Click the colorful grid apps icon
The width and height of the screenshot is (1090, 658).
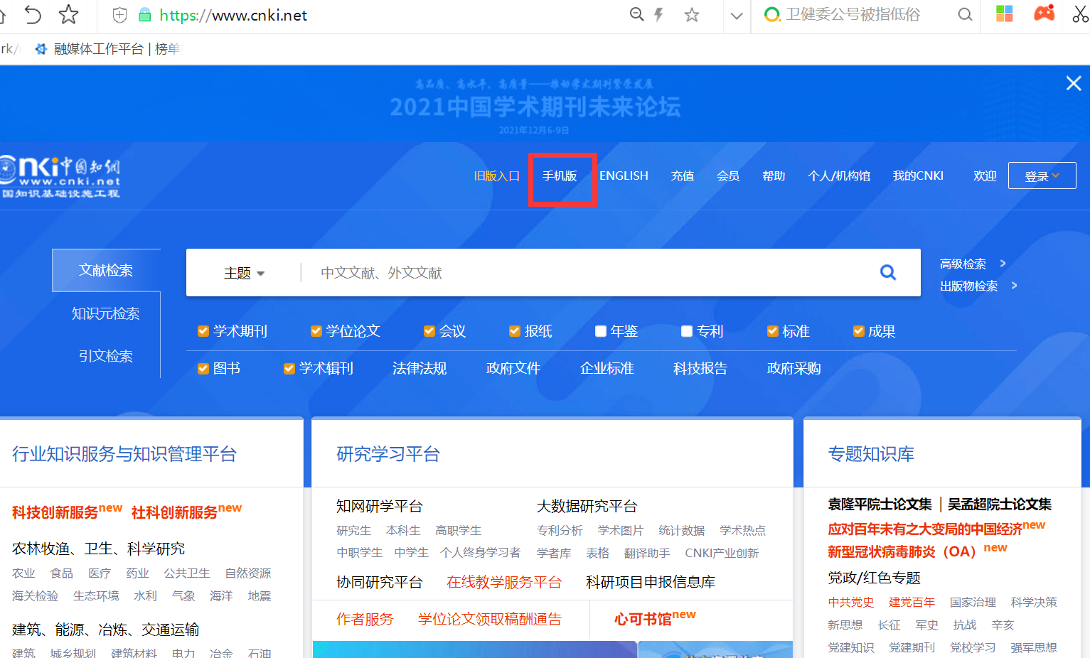(1004, 14)
